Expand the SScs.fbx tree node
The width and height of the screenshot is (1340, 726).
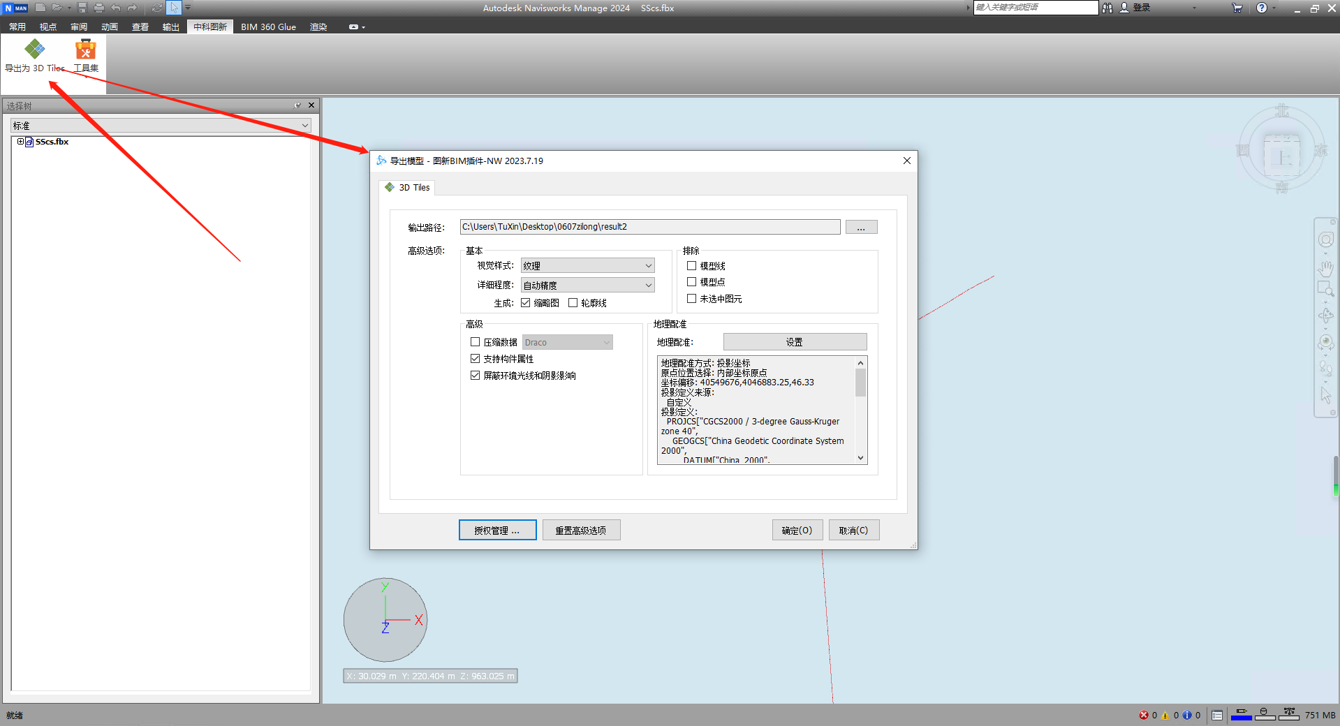[20, 141]
